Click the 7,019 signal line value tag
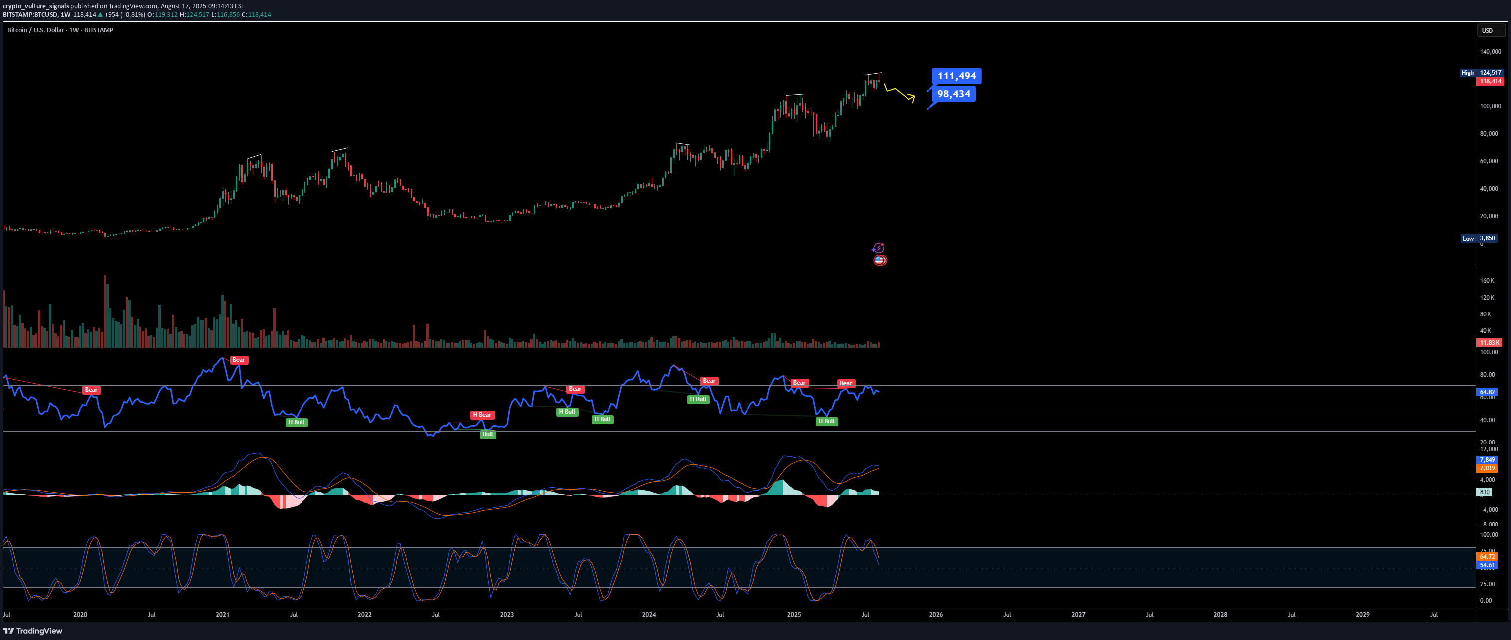This screenshot has width=1511, height=640. point(1487,468)
